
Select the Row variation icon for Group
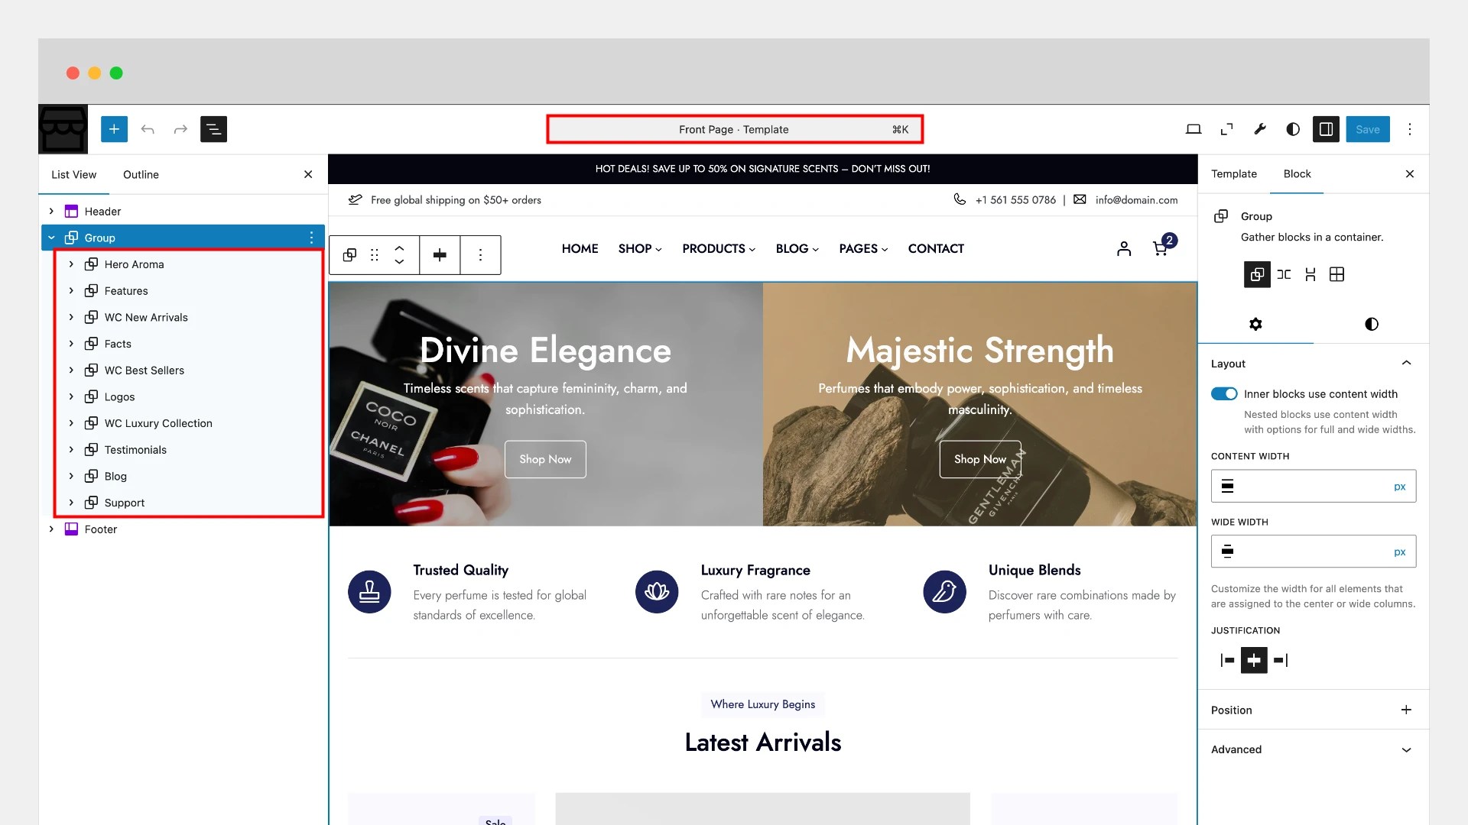pyautogui.click(x=1284, y=274)
